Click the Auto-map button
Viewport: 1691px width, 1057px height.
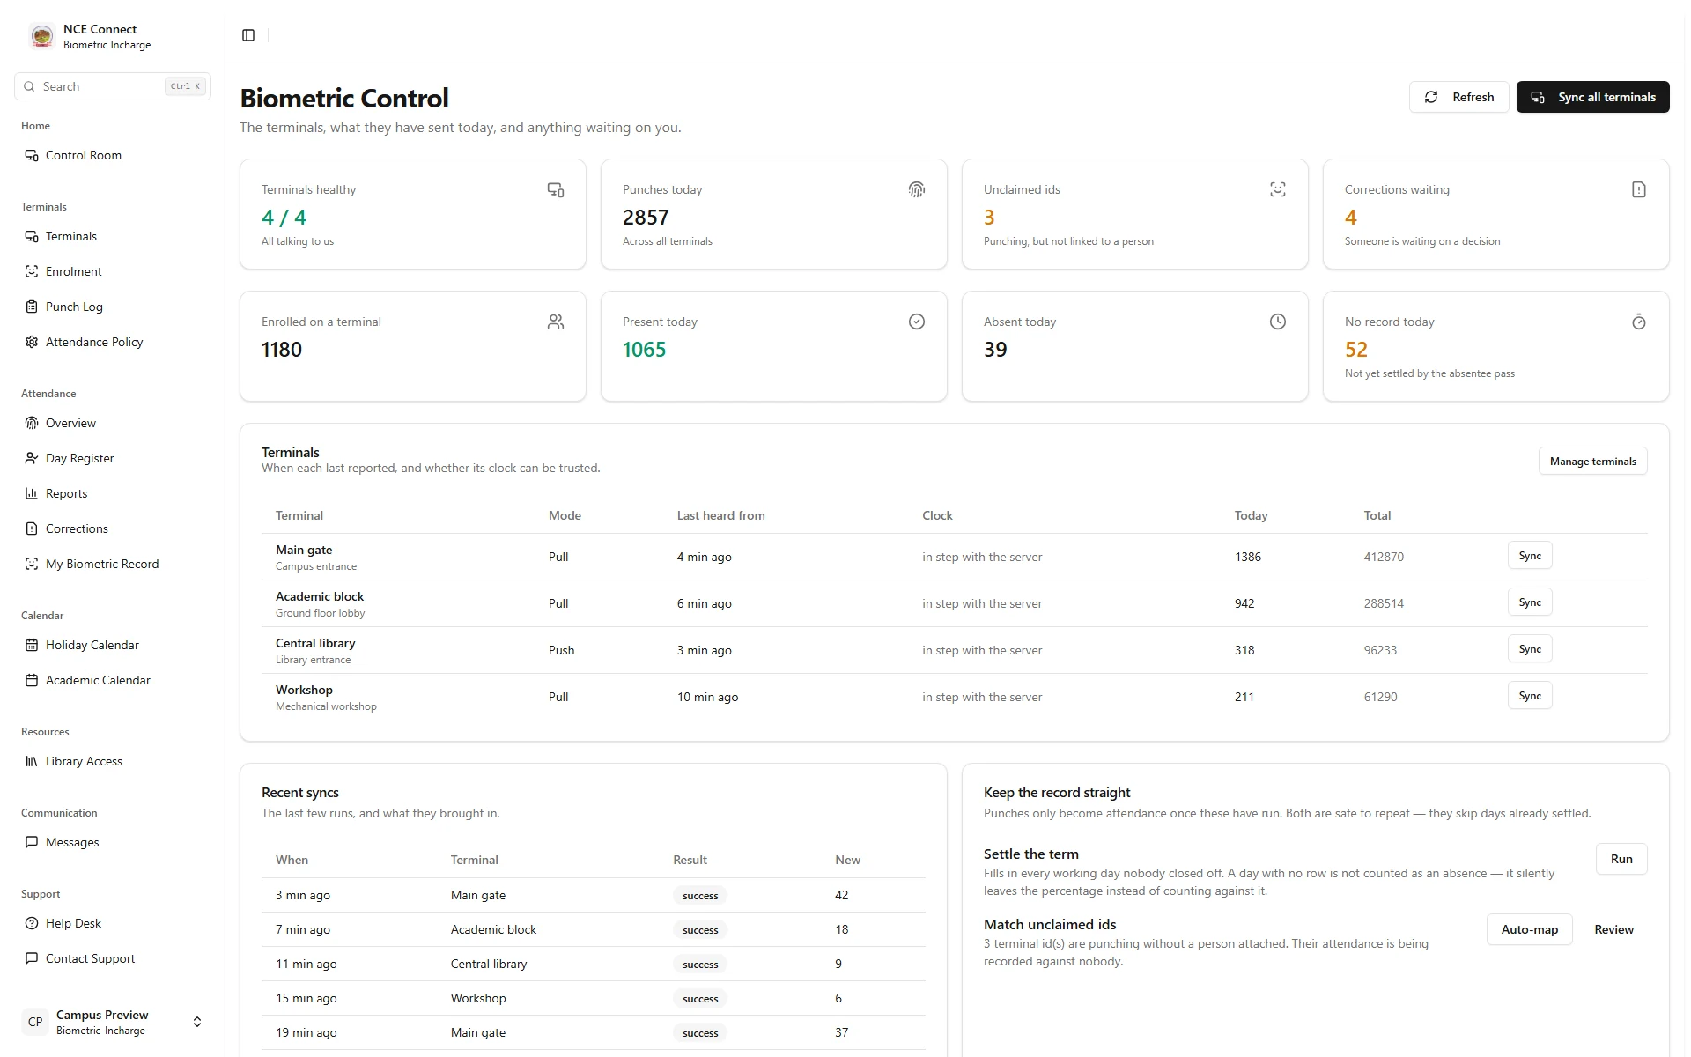pyautogui.click(x=1529, y=929)
